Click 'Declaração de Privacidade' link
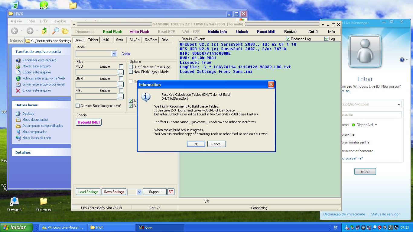Screen dimensions: 413x232 [x=344, y=214]
